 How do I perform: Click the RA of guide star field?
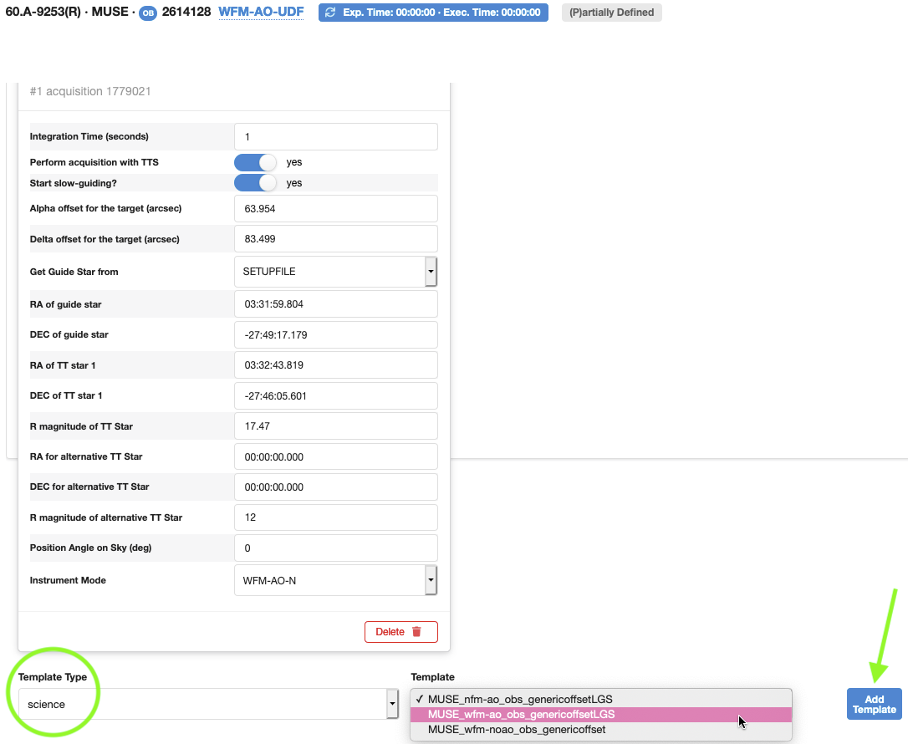click(336, 304)
